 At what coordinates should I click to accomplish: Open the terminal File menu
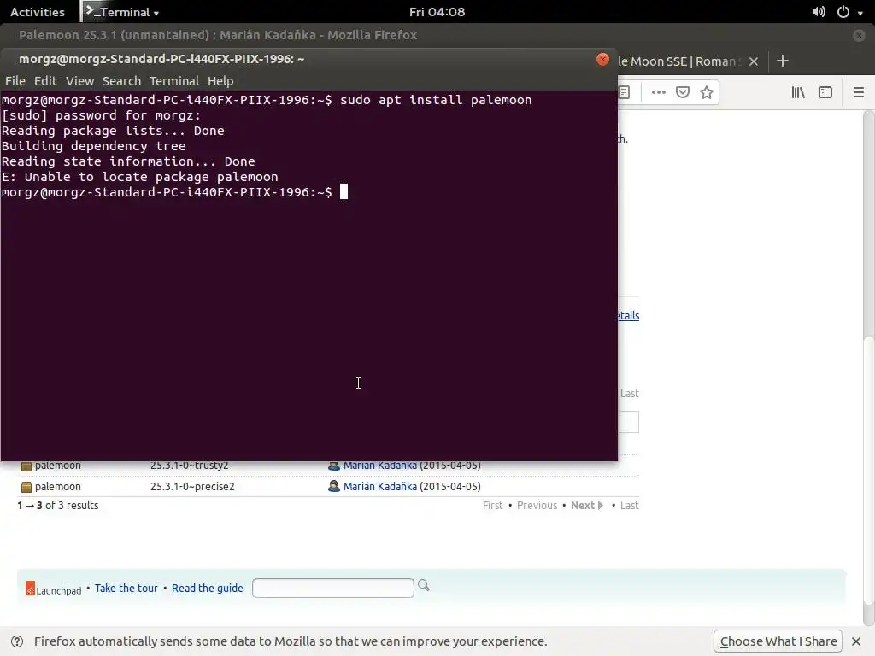[15, 81]
